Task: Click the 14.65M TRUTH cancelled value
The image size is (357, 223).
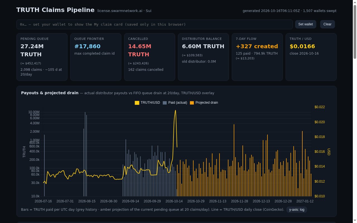Action: pyautogui.click(x=140, y=50)
